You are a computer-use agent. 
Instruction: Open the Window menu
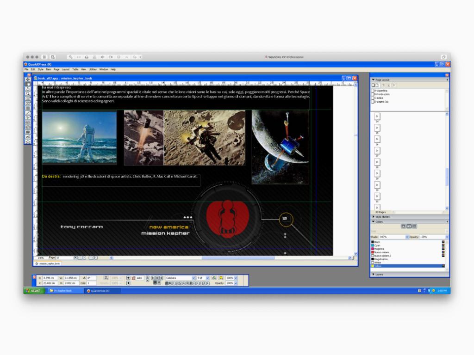(x=104, y=69)
